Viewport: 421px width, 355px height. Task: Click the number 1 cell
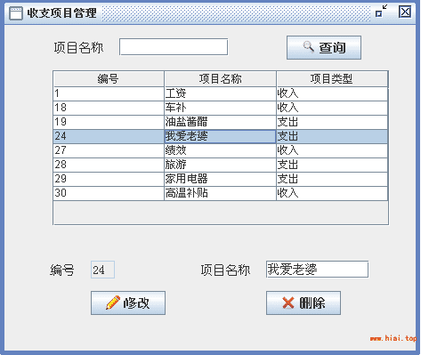(x=109, y=93)
